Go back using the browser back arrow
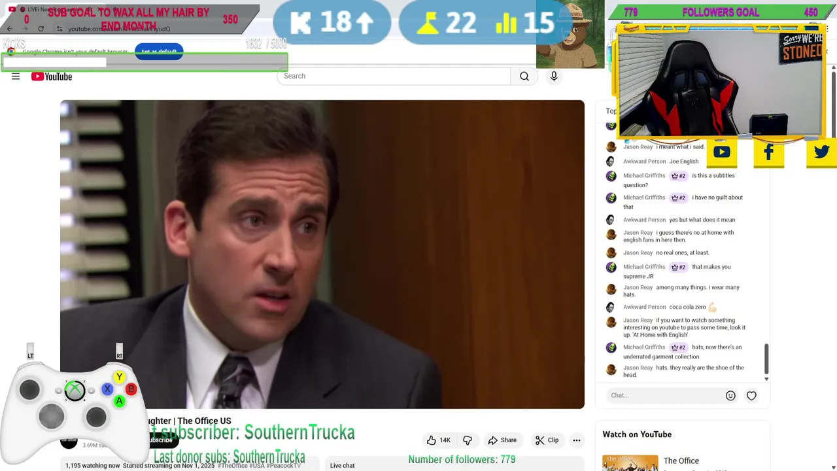 click(10, 29)
